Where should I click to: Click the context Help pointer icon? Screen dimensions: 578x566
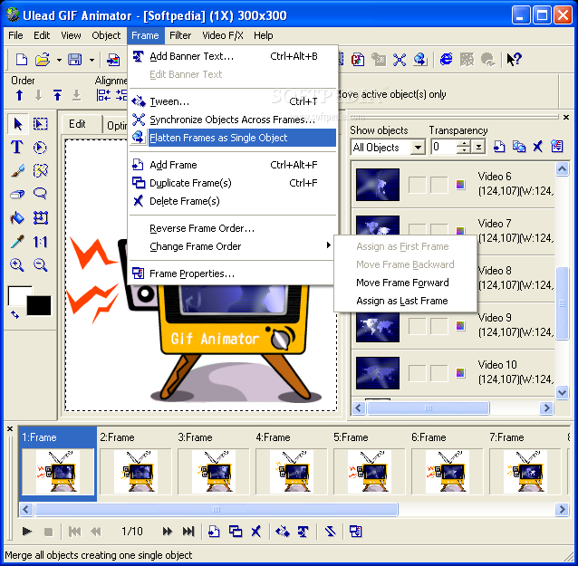pyautogui.click(x=514, y=59)
